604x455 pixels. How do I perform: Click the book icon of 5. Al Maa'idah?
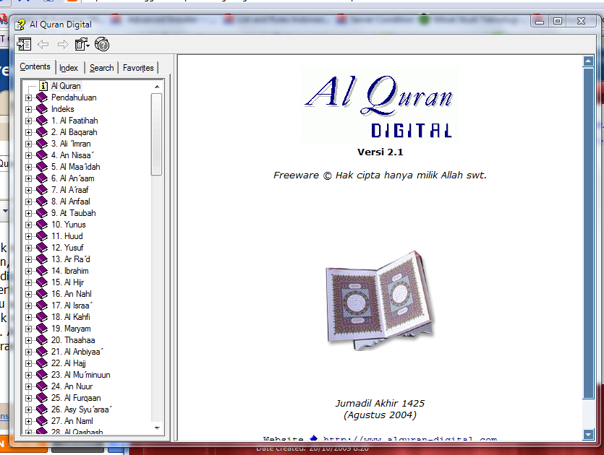(42, 167)
